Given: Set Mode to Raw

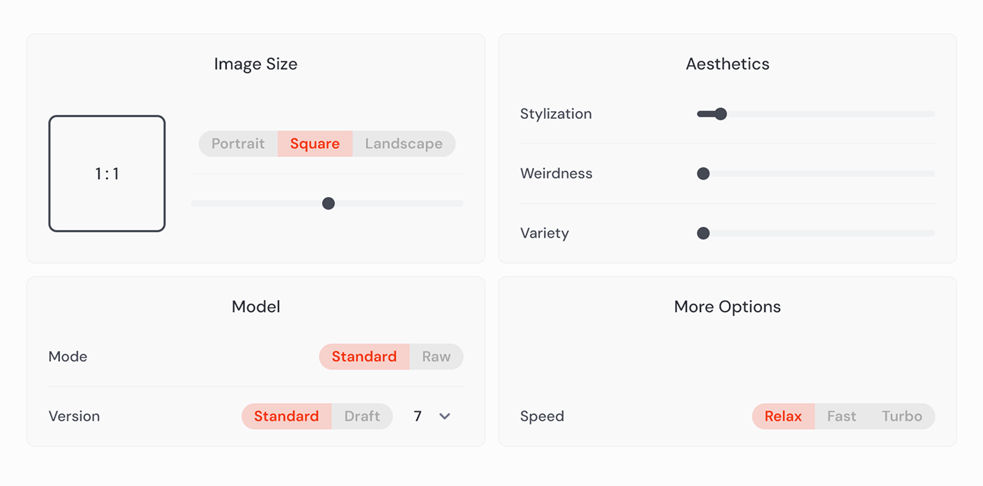Looking at the screenshot, I should tap(437, 357).
